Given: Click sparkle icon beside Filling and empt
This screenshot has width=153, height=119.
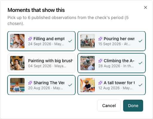Looking at the screenshot, I should (x=30, y=39).
